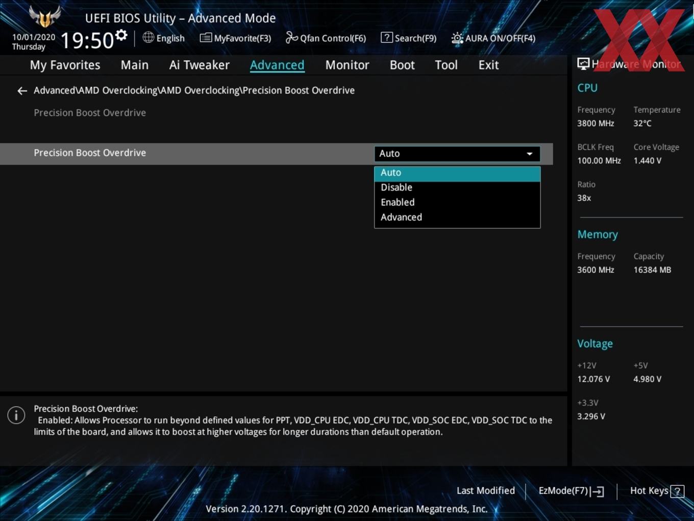
Task: Select Disable in the dropdown list
Action: [457, 187]
